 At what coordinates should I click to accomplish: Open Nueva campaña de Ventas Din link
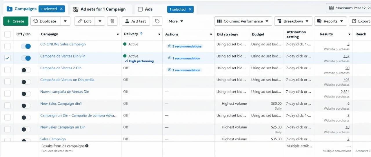click(x=65, y=92)
